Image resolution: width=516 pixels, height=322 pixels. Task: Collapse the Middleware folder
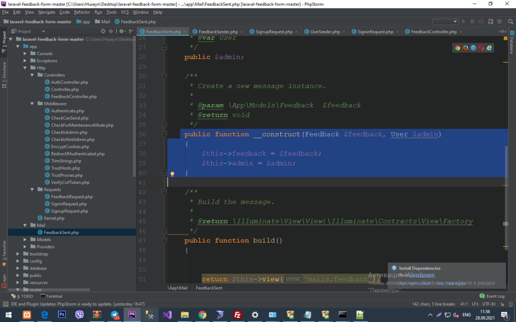click(x=33, y=104)
